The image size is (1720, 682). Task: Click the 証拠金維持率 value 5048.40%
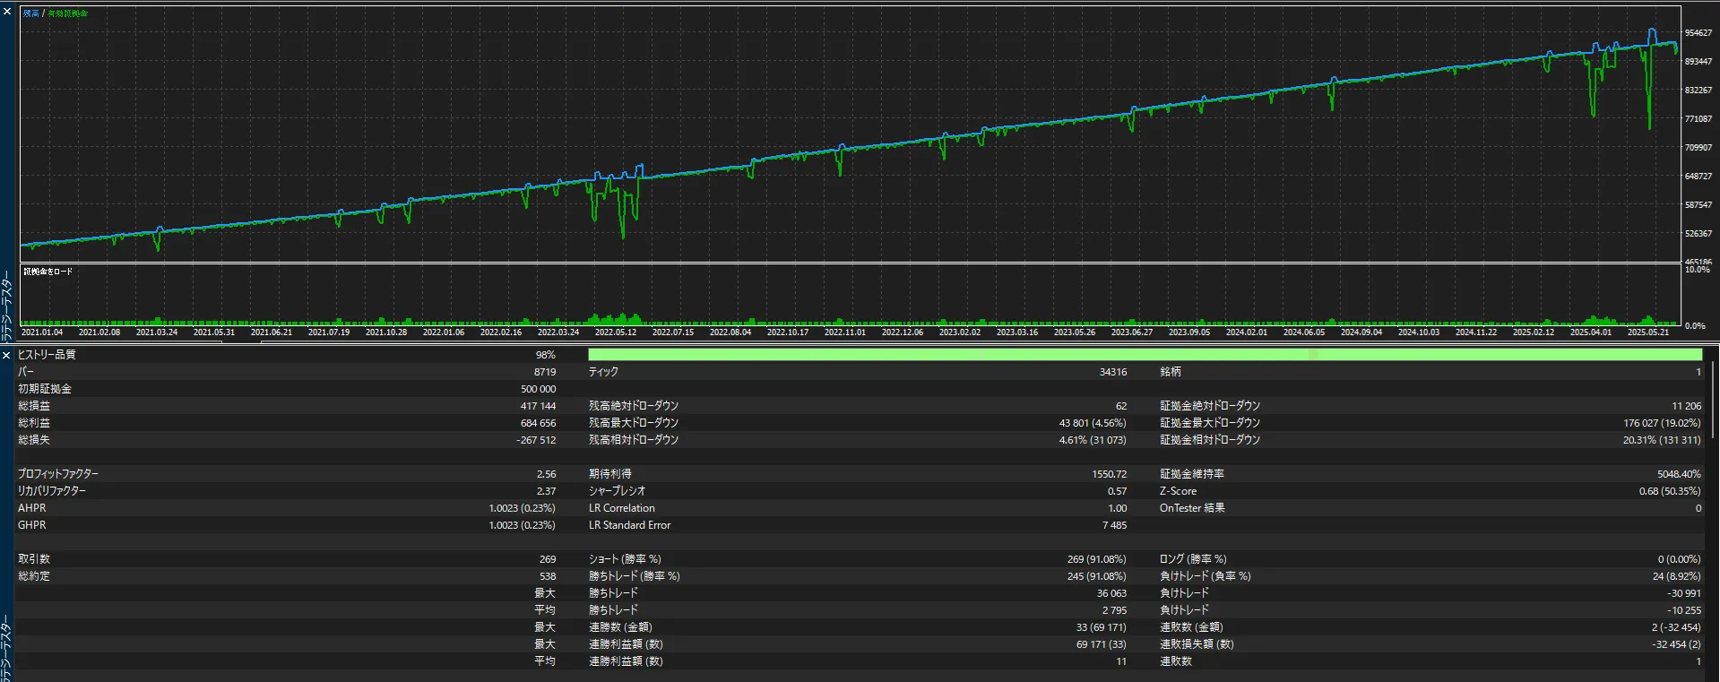pos(1679,474)
